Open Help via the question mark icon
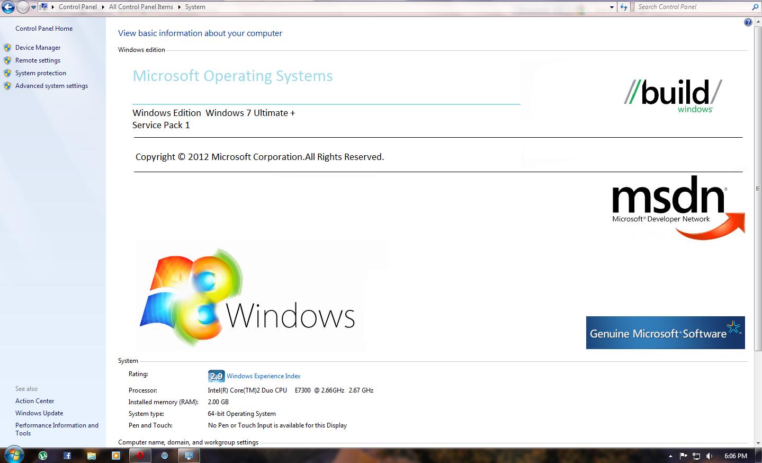 [x=748, y=22]
